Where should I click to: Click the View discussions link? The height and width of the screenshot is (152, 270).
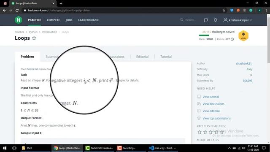coord(213,104)
